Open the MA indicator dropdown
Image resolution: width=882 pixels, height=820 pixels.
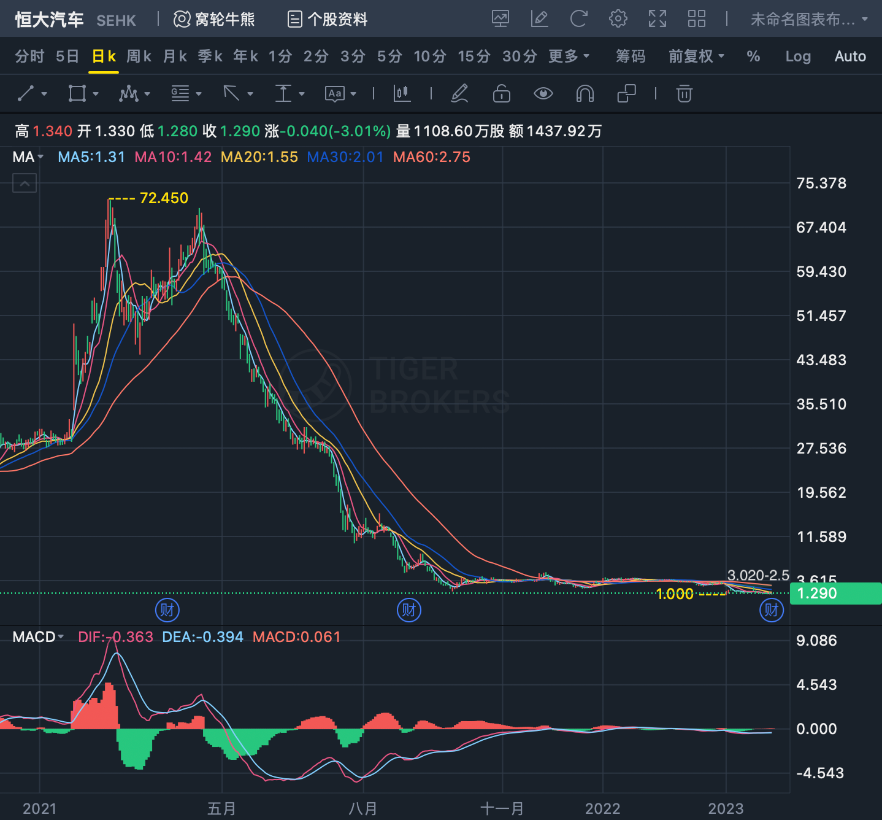(28, 157)
